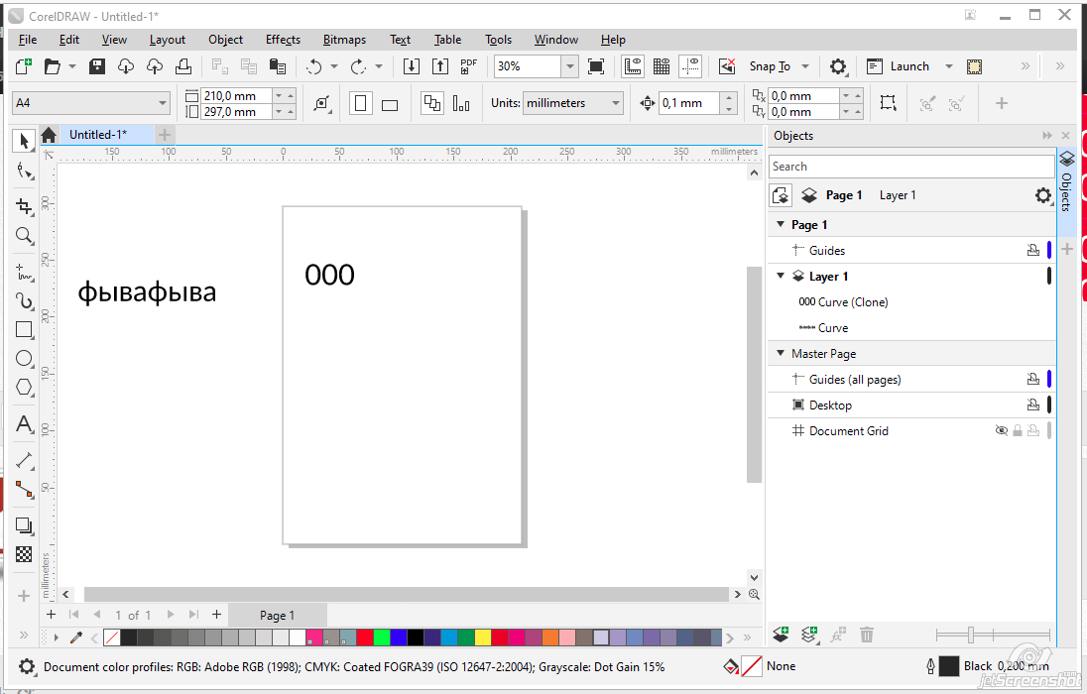
Task: Open the Object menu
Action: (x=225, y=40)
